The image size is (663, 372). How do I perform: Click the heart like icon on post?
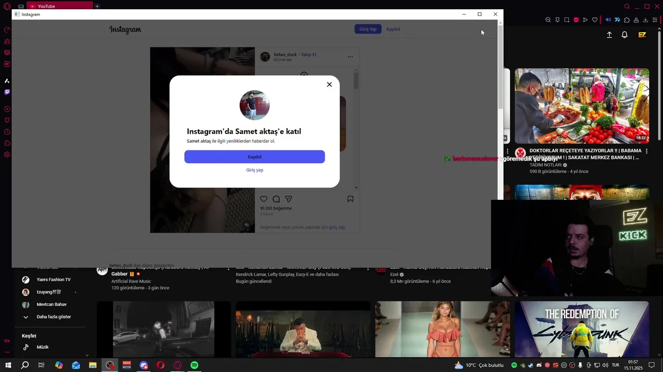click(264, 199)
